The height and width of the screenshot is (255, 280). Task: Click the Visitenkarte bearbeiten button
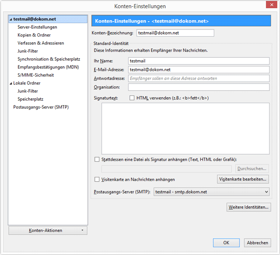click(243, 179)
